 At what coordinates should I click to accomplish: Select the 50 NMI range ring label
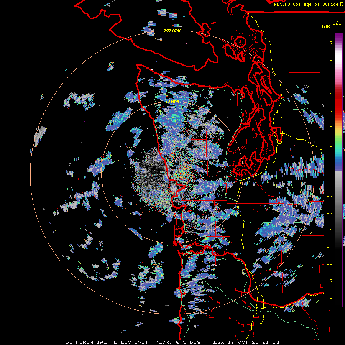[x=172, y=101]
